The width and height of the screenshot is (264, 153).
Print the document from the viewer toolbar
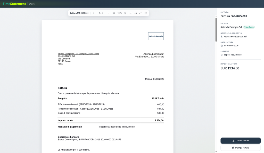click(136, 13)
